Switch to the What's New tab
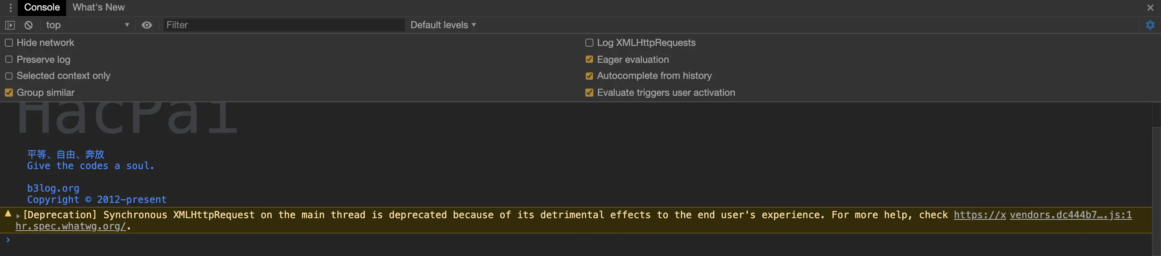 coord(98,8)
